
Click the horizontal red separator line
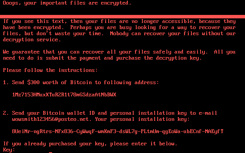(x=122, y=16)
